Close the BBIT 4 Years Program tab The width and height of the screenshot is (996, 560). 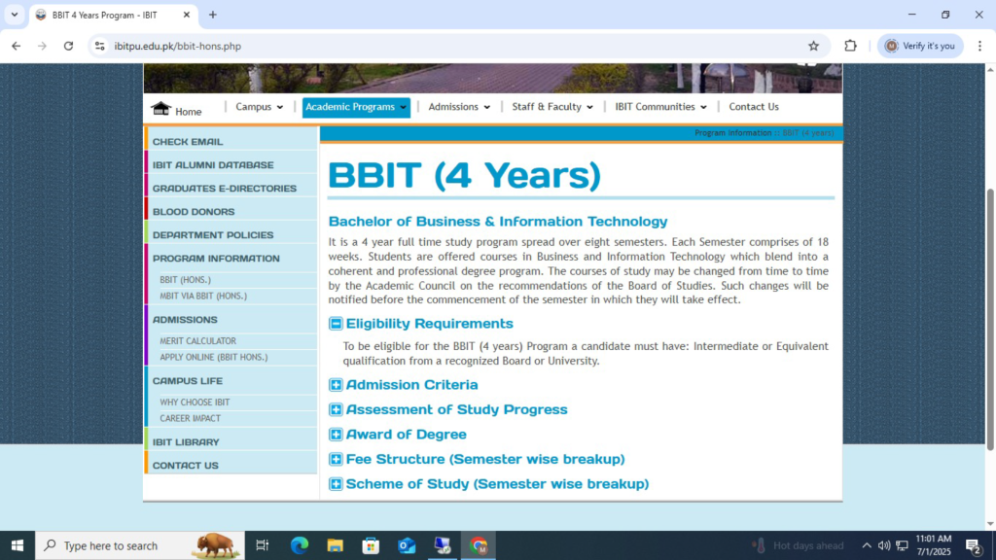[186, 15]
